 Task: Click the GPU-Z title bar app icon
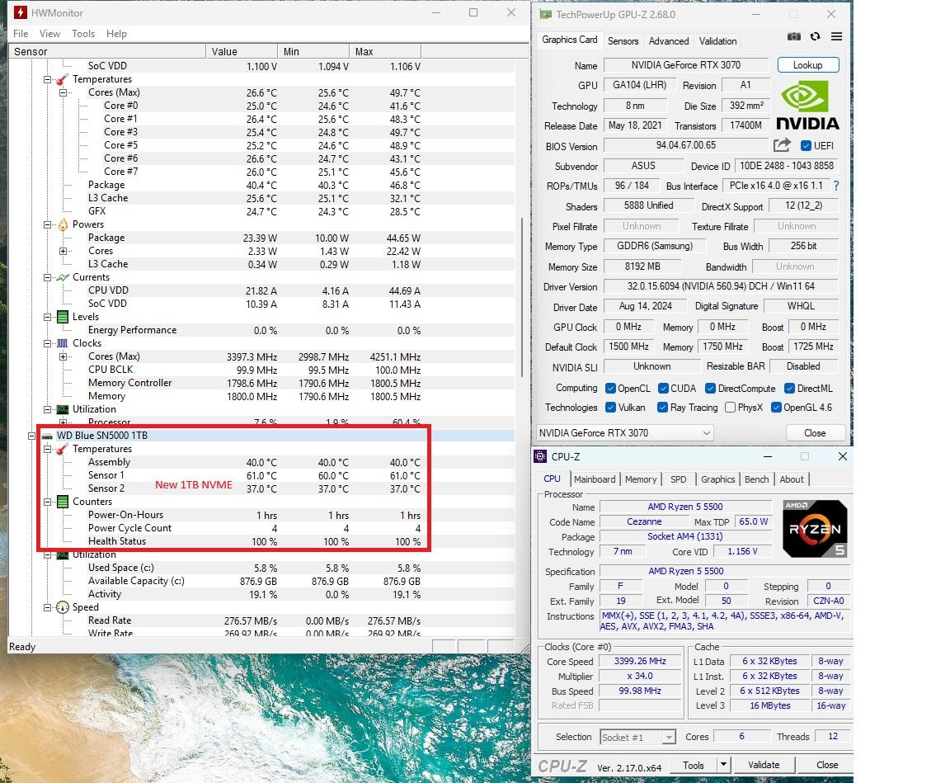pos(546,14)
